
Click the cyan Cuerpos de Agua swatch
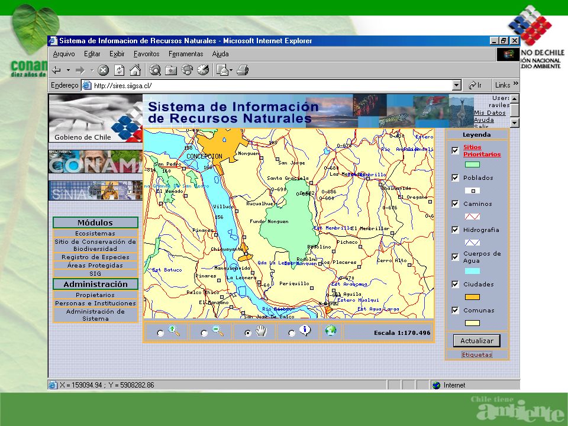[472, 271]
